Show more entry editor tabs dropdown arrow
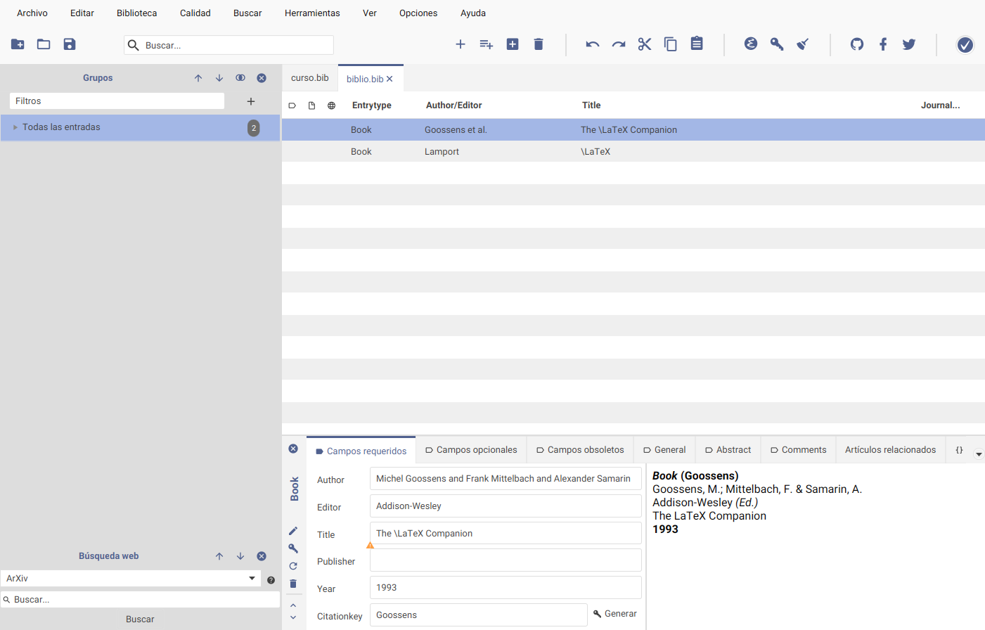Image resolution: width=985 pixels, height=630 pixels. tap(979, 454)
